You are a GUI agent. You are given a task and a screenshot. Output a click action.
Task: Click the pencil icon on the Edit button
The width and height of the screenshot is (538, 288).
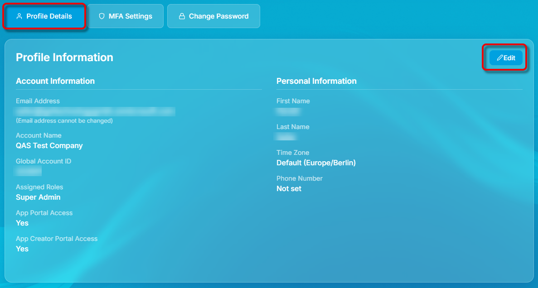tap(500, 58)
